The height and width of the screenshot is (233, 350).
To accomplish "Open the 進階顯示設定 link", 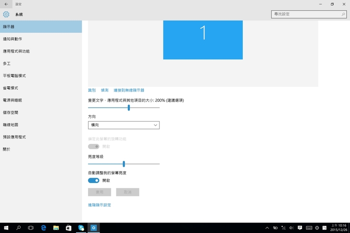I will (100, 205).
